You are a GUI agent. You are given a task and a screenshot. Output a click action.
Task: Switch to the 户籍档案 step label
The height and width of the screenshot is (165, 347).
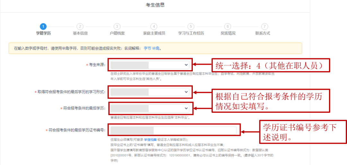coord(117,33)
